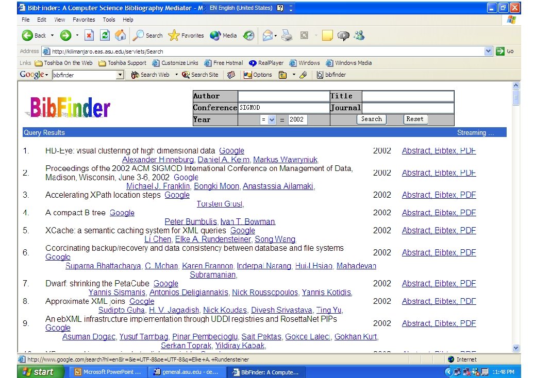Click the Forward navigation arrow
This screenshot has height=378, width=535.
point(65,36)
